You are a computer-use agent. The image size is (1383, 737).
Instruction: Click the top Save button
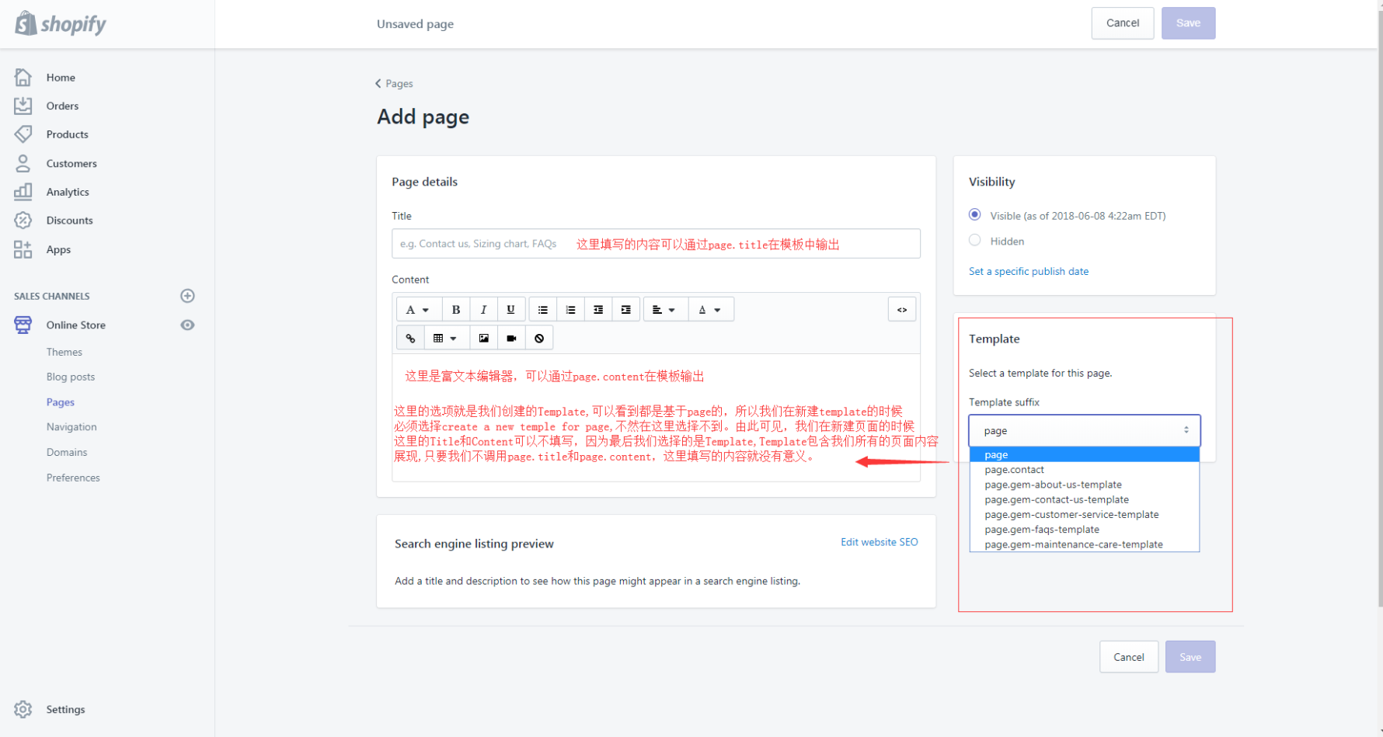tap(1188, 23)
